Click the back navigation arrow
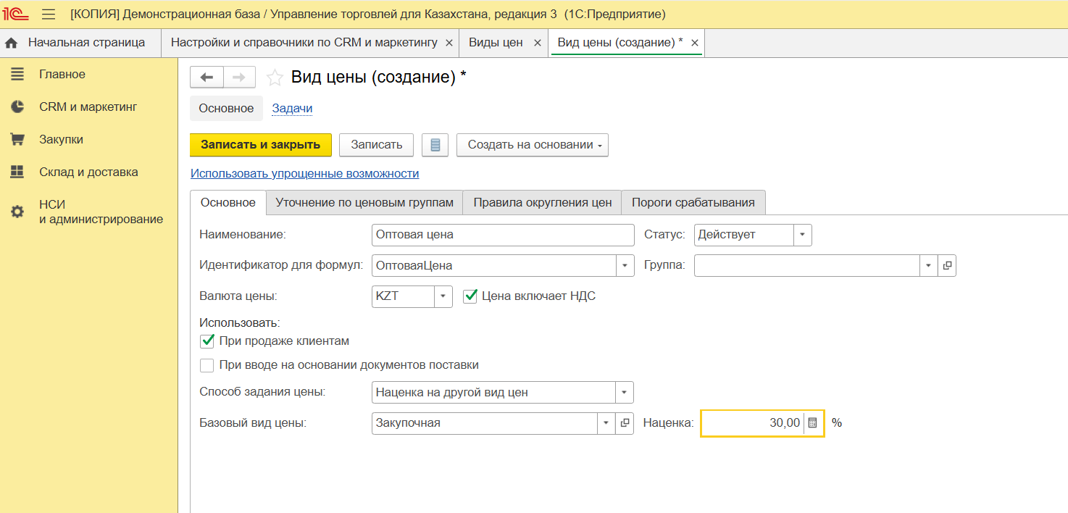Viewport: 1068px width, 513px height. click(206, 78)
